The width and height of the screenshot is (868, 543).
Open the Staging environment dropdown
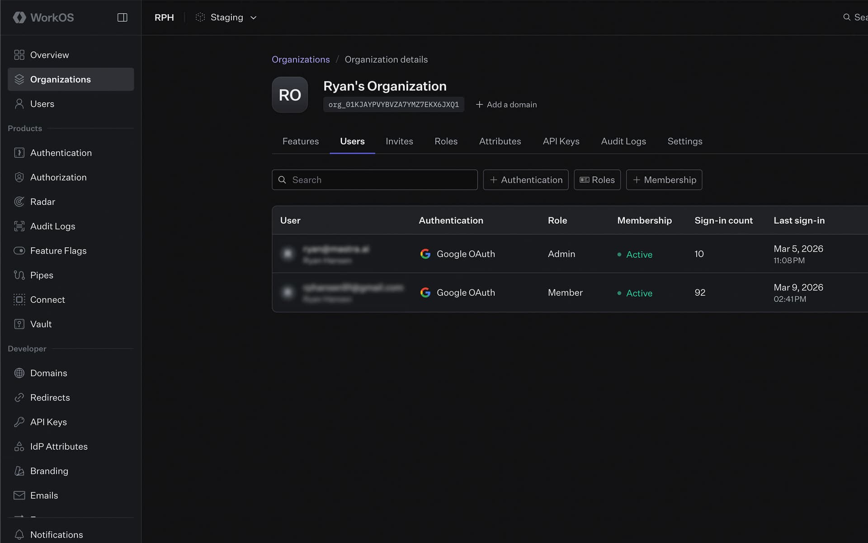point(226,17)
